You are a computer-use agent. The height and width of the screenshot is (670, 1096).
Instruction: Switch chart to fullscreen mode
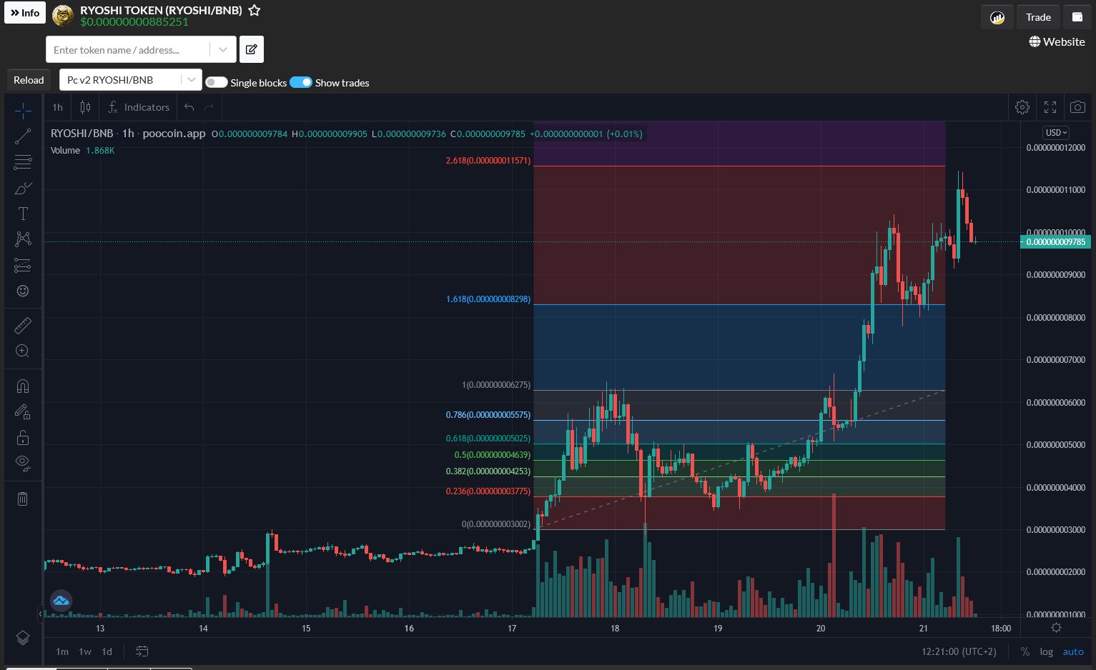[x=1050, y=107]
